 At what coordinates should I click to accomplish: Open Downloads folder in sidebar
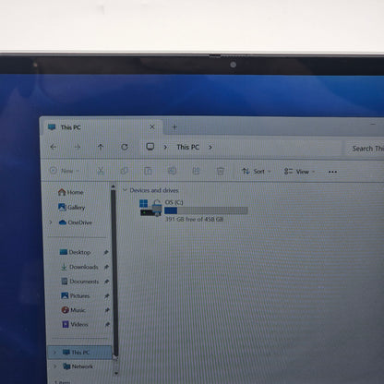(79, 267)
